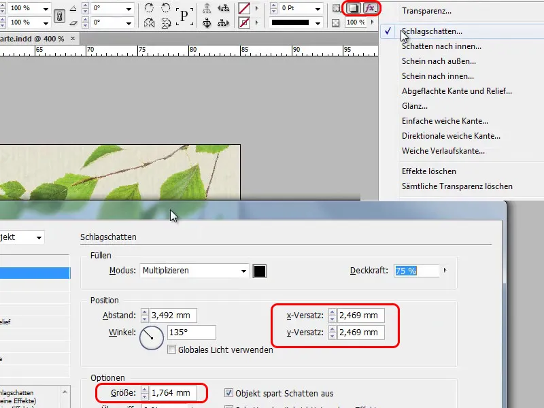Click the effects target icon left of drop shadow

coord(336,8)
